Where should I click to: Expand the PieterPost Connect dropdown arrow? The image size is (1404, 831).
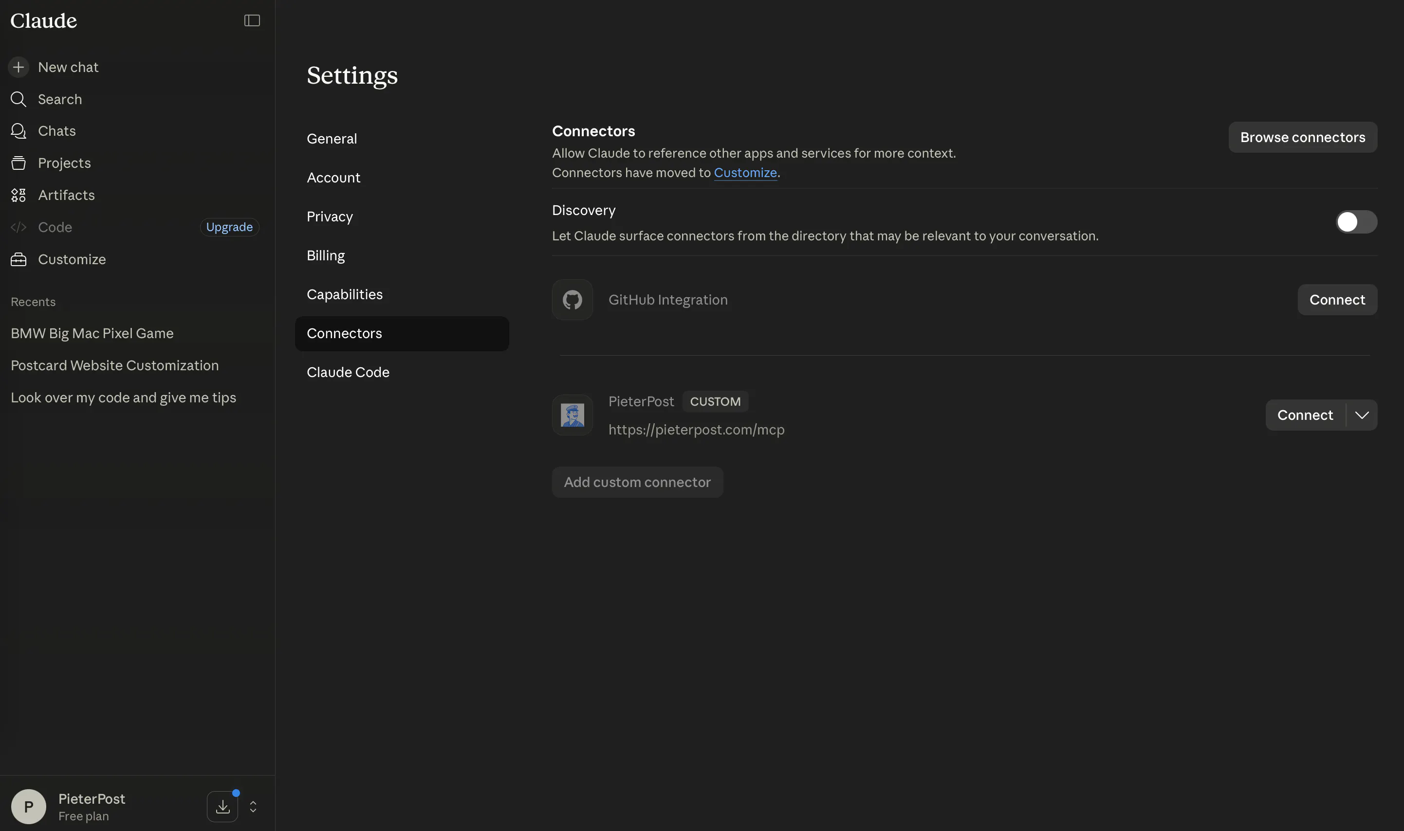[1362, 415]
